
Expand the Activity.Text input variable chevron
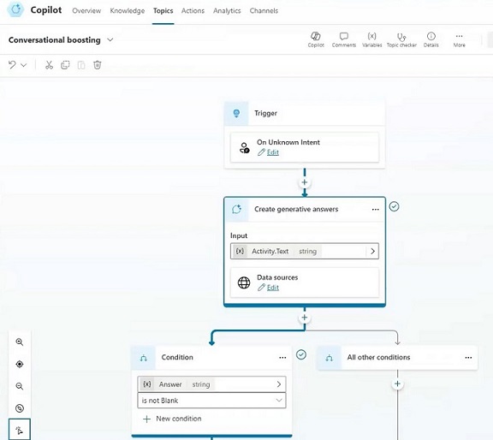[373, 251]
